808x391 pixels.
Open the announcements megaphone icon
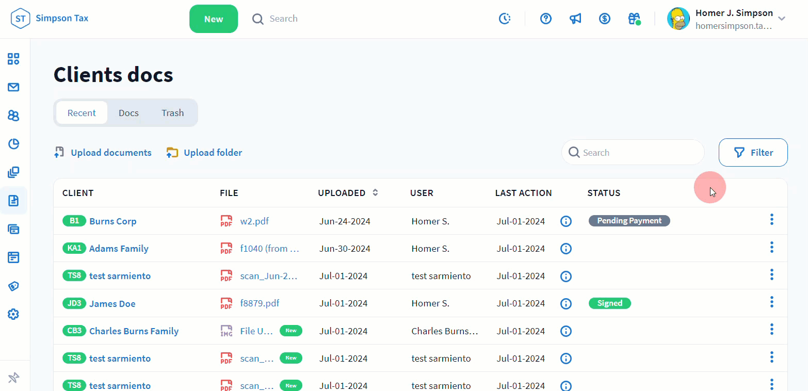point(575,19)
